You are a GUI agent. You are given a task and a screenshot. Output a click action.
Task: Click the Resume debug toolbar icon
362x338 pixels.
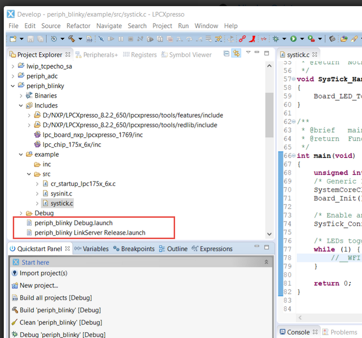pos(111,39)
